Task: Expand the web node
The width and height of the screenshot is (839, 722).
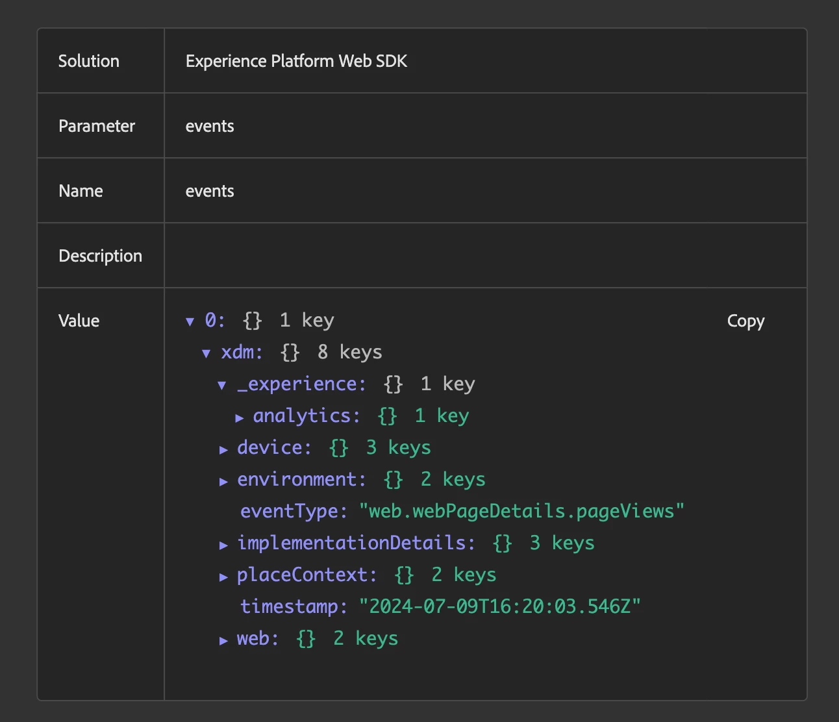Action: point(223,640)
